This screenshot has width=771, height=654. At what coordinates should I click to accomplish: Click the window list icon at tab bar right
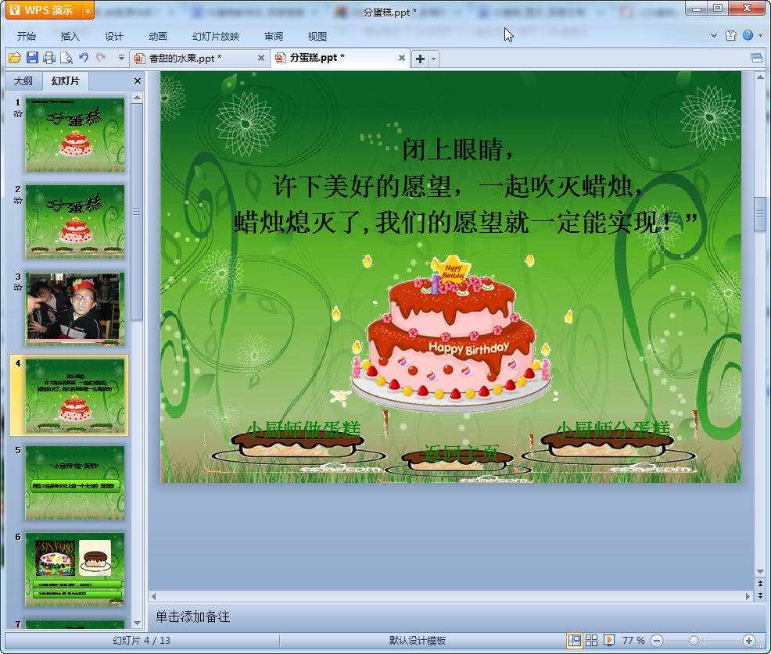[756, 59]
